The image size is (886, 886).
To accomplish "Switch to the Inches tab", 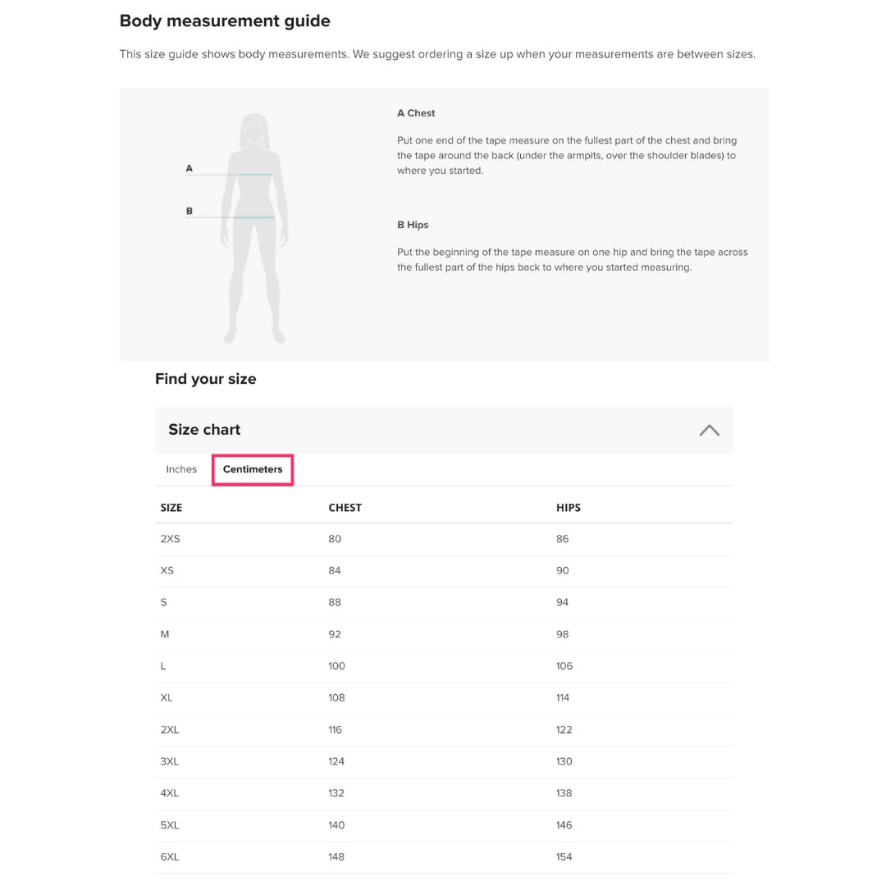I will click(181, 469).
